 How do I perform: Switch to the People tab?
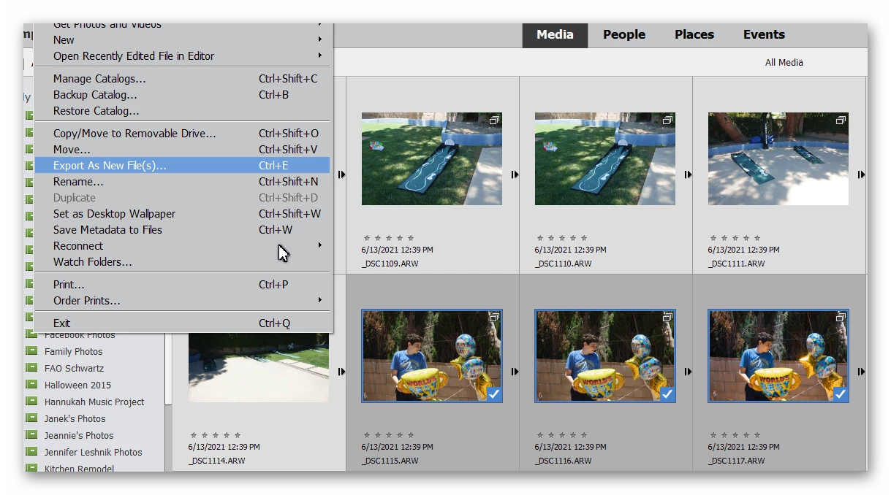(x=624, y=35)
